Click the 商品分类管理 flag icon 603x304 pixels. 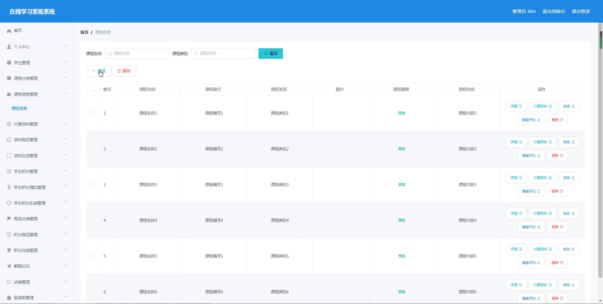(x=9, y=219)
